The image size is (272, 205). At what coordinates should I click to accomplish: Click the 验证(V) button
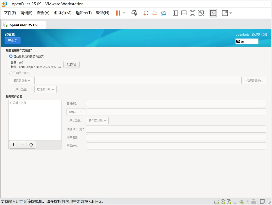(x=72, y=65)
